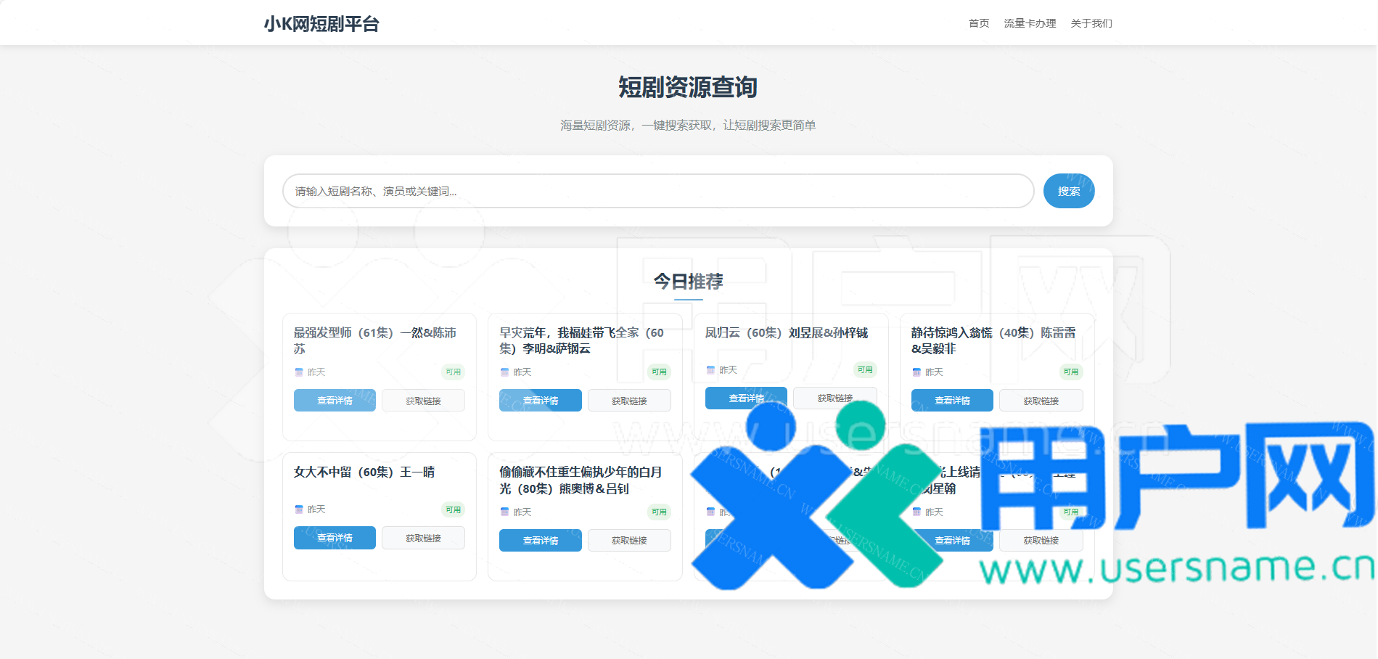Image resolution: width=1378 pixels, height=659 pixels.
Task: Go to 流量卡办理 page
Action: [1029, 23]
